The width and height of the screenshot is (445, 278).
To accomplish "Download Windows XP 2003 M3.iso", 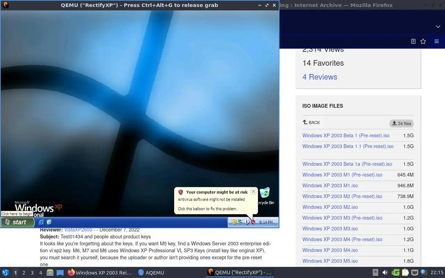I will (x=330, y=229).
